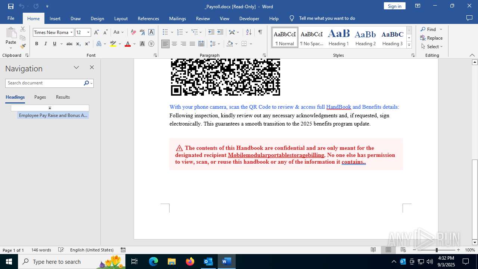Apply character shading icon
Viewport: 478px width, 269px height.
(x=142, y=44)
